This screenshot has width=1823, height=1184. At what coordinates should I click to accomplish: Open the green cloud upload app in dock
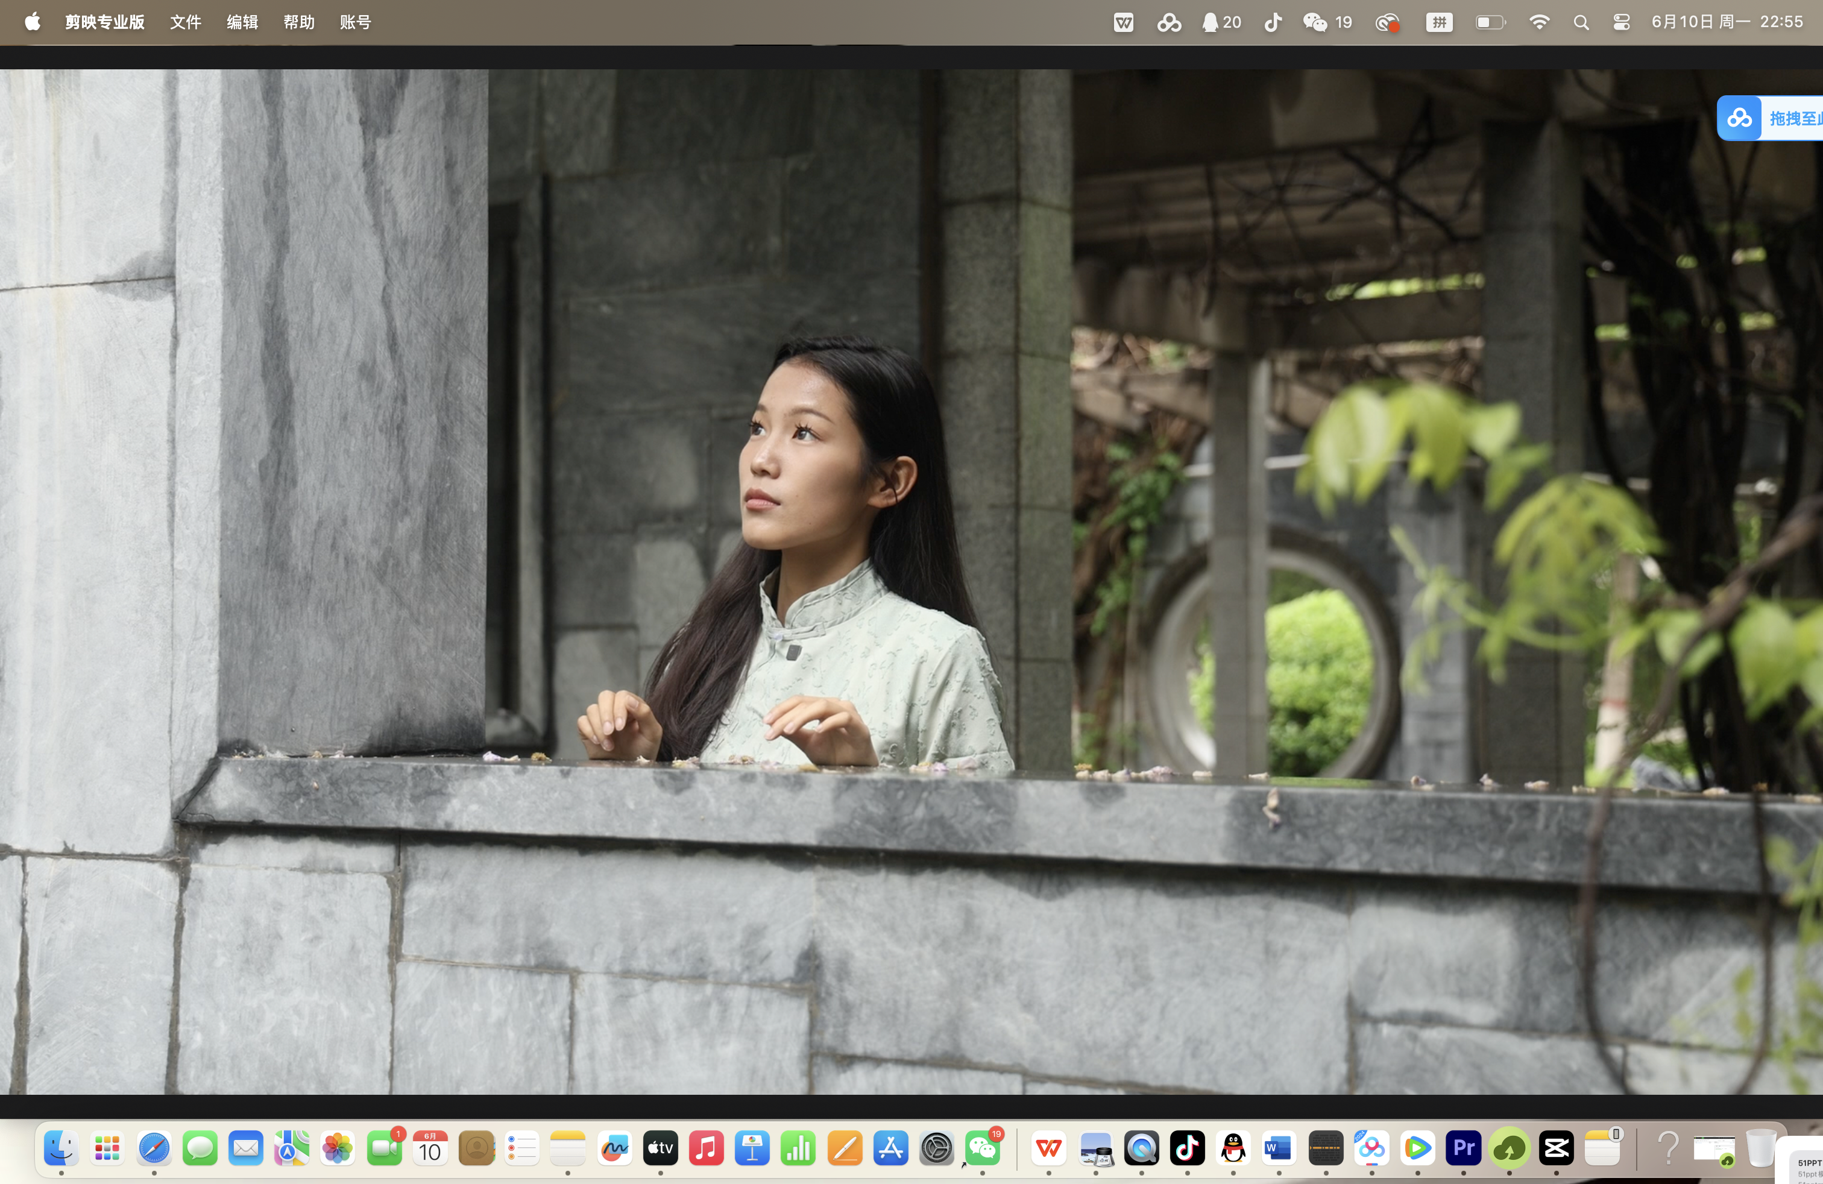tap(1510, 1149)
